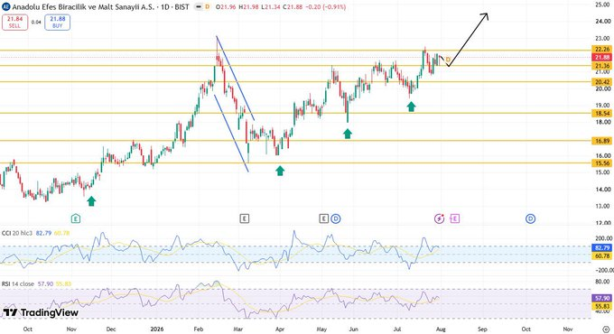The height and width of the screenshot is (334, 614).
Task: Click the RSI value 57.90 in legend
Action: pyautogui.click(x=45, y=283)
